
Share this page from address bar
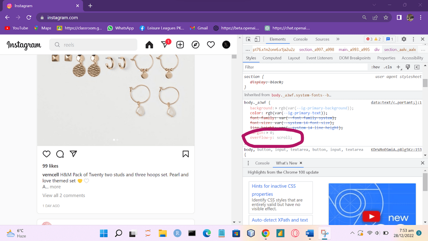point(375,17)
